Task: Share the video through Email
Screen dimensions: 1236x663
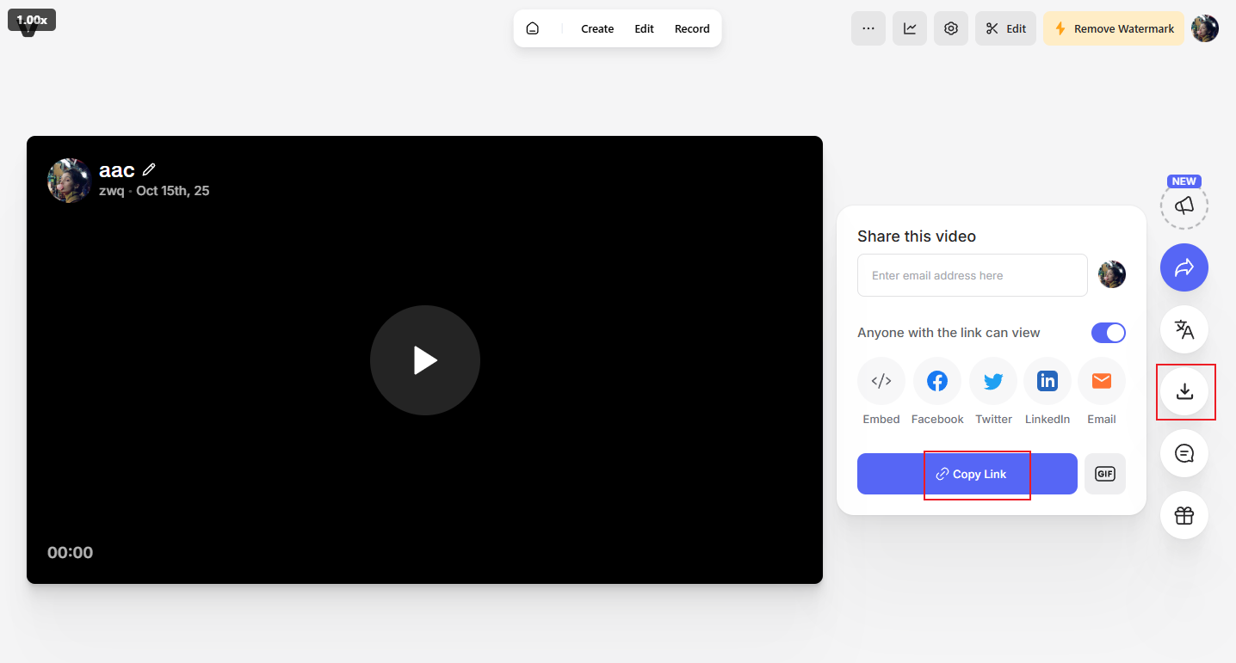Action: 1101,381
